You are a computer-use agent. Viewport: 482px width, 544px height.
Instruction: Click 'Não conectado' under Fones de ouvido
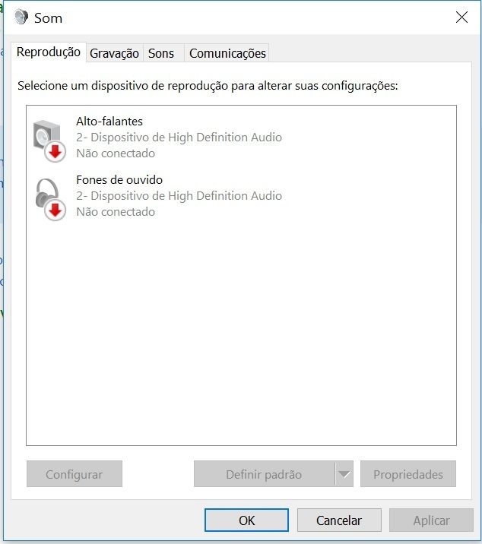tap(116, 212)
